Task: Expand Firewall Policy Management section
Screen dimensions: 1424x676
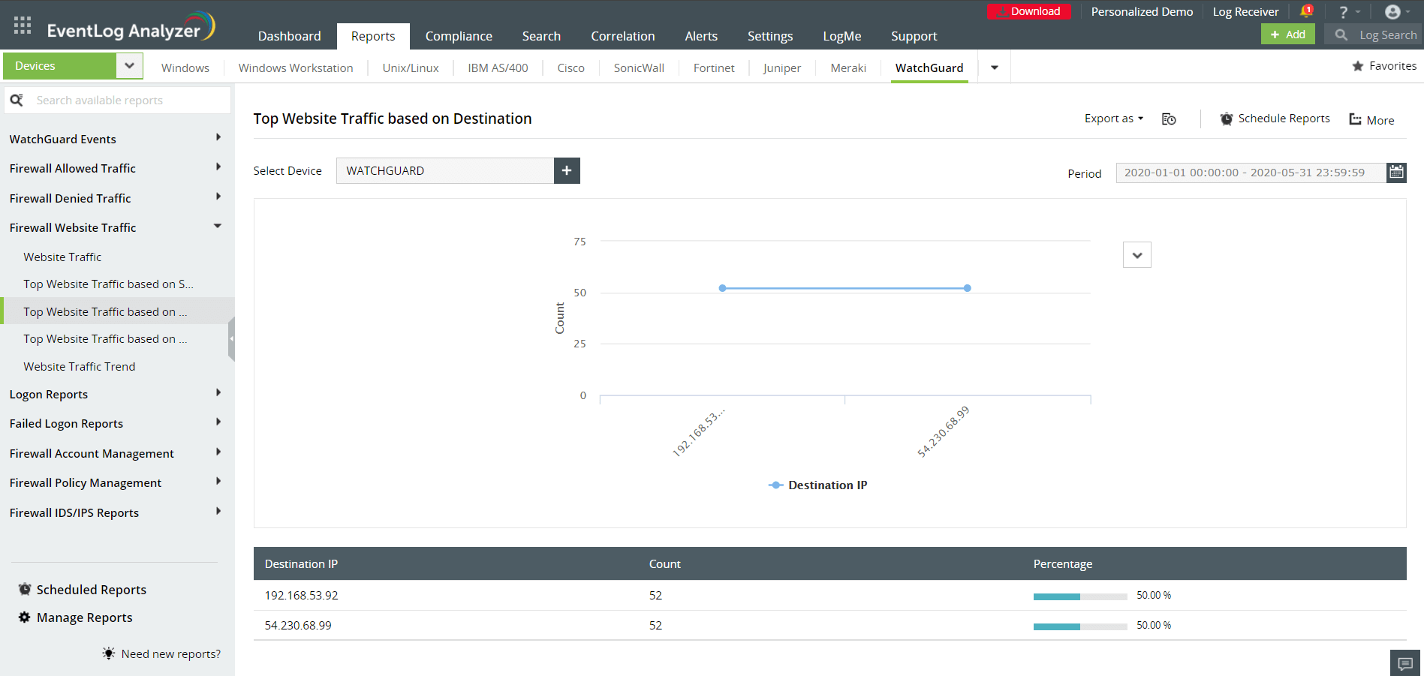Action: (x=218, y=481)
